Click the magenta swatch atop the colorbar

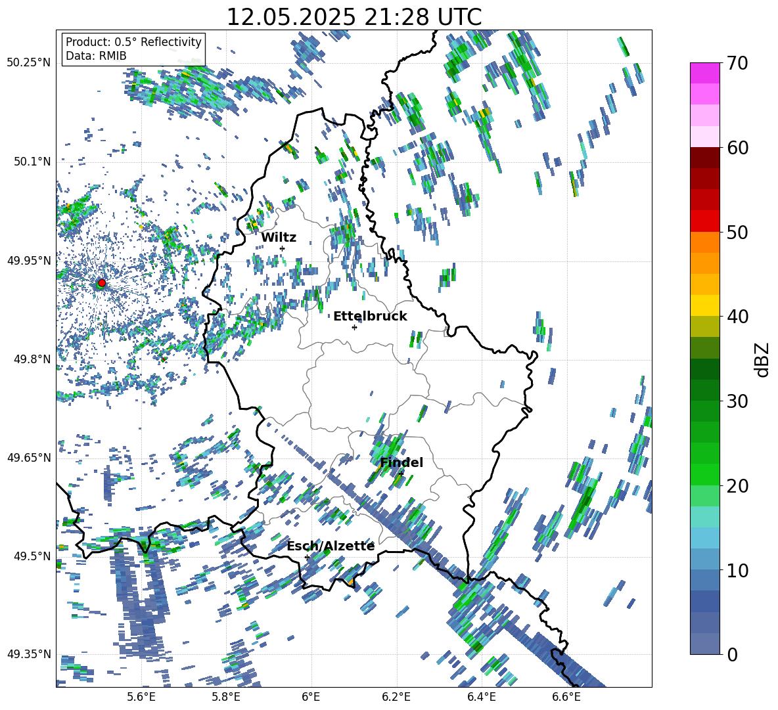click(x=705, y=73)
